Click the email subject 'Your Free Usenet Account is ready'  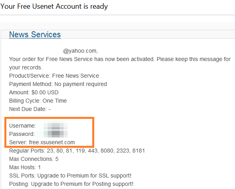[54, 6]
